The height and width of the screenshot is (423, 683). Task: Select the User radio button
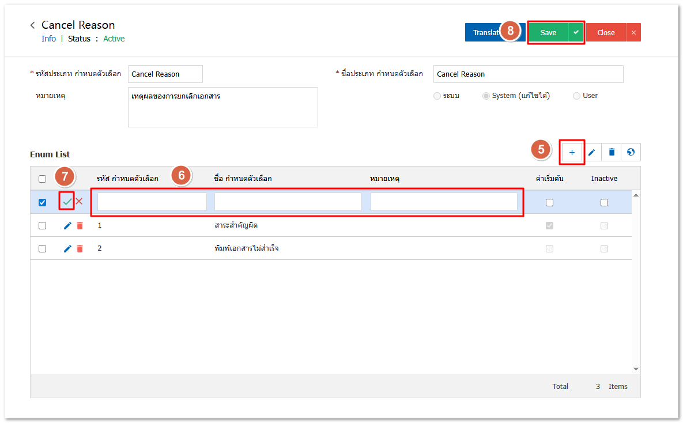coord(576,96)
